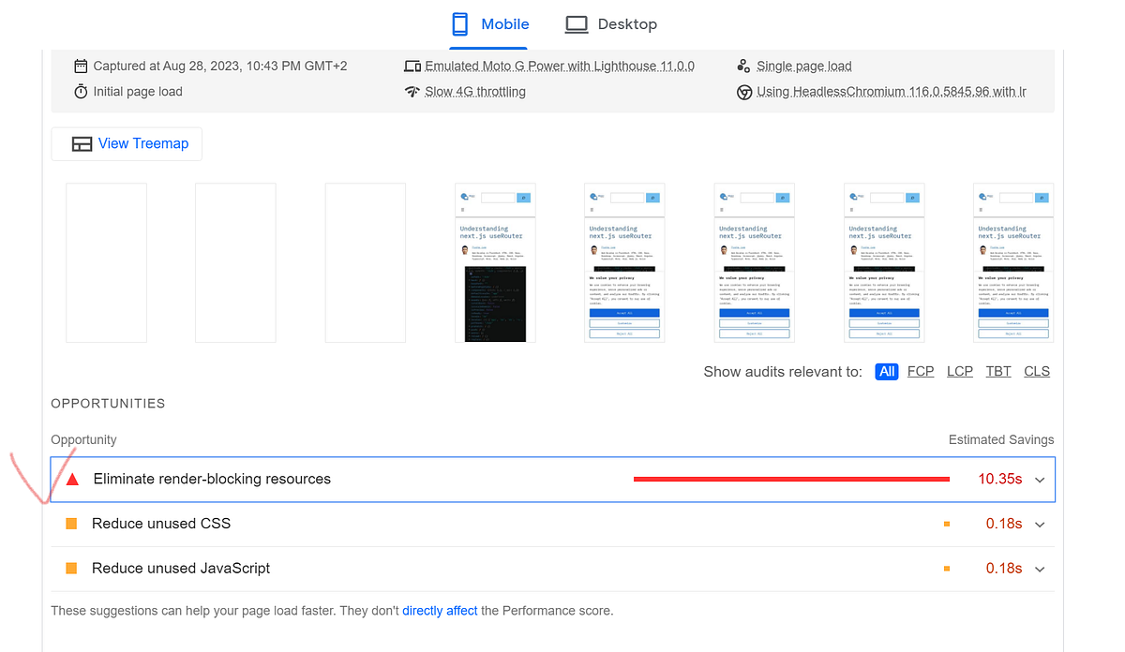The image size is (1125, 652).
Task: Click the treemap icon inside View Treemap button
Action: click(x=83, y=143)
